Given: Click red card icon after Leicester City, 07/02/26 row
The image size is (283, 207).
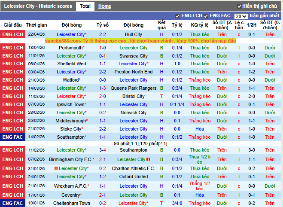Looking at the screenshot, I should [x=148, y=159].
